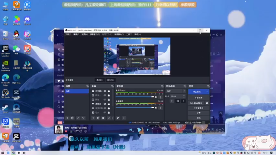Open sources toolbar overflow dots
The width and height of the screenshot is (276, 155).
[x=113, y=118]
